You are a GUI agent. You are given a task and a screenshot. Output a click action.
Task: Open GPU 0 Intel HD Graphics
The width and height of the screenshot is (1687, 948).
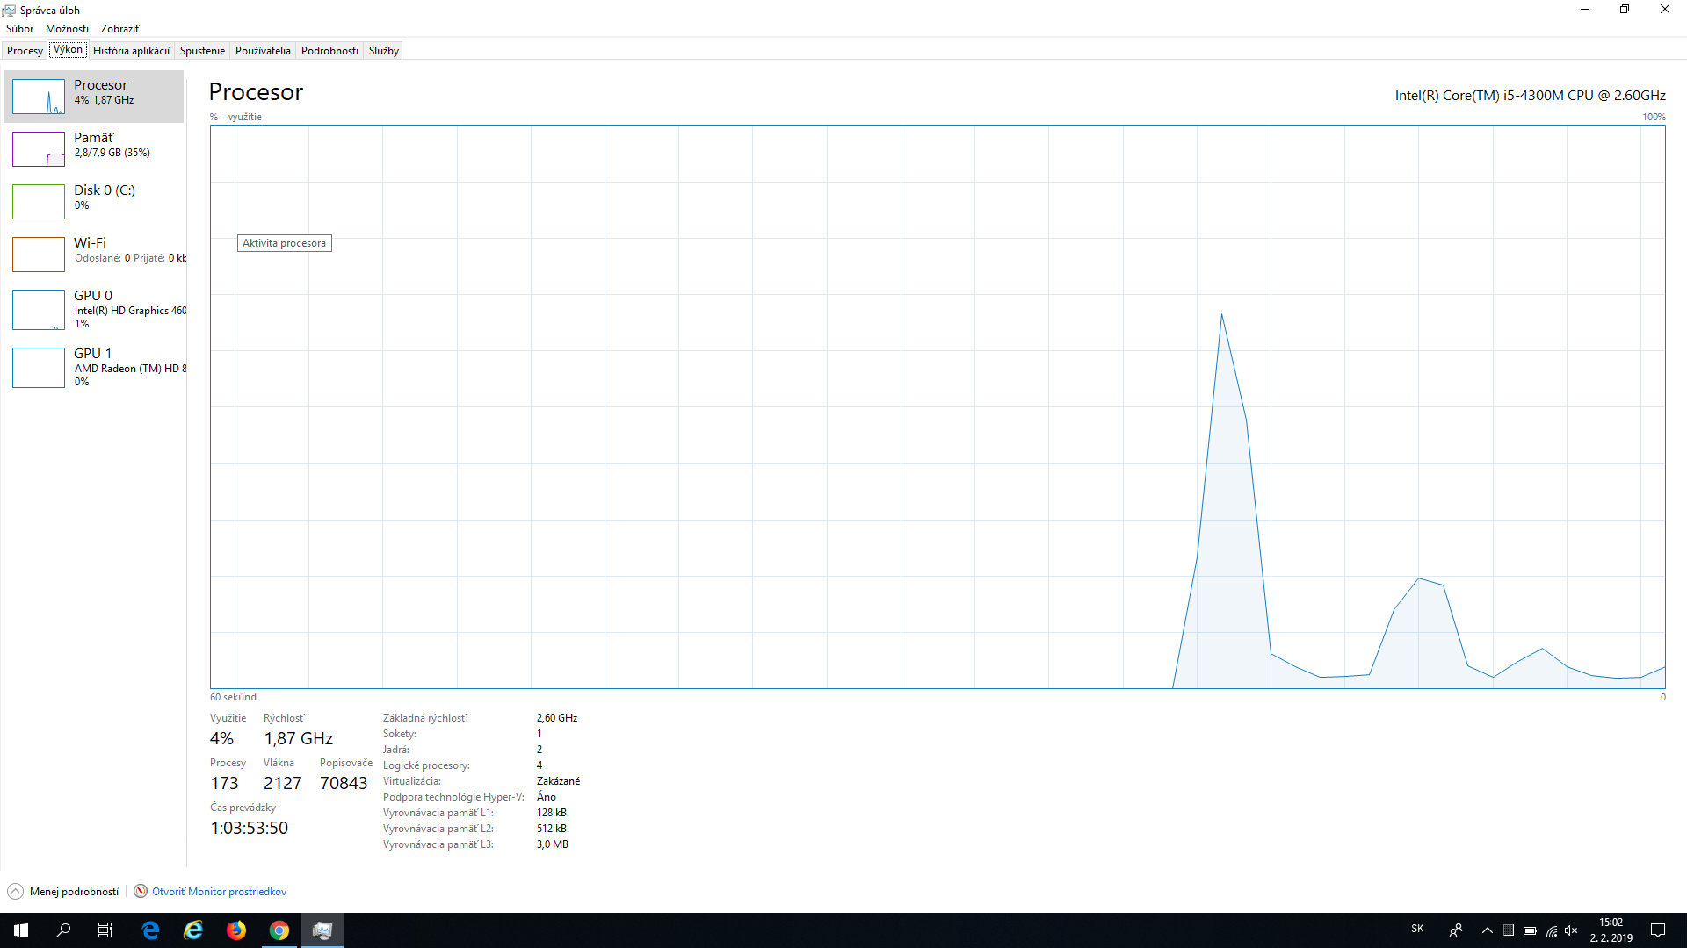pyautogui.click(x=97, y=309)
